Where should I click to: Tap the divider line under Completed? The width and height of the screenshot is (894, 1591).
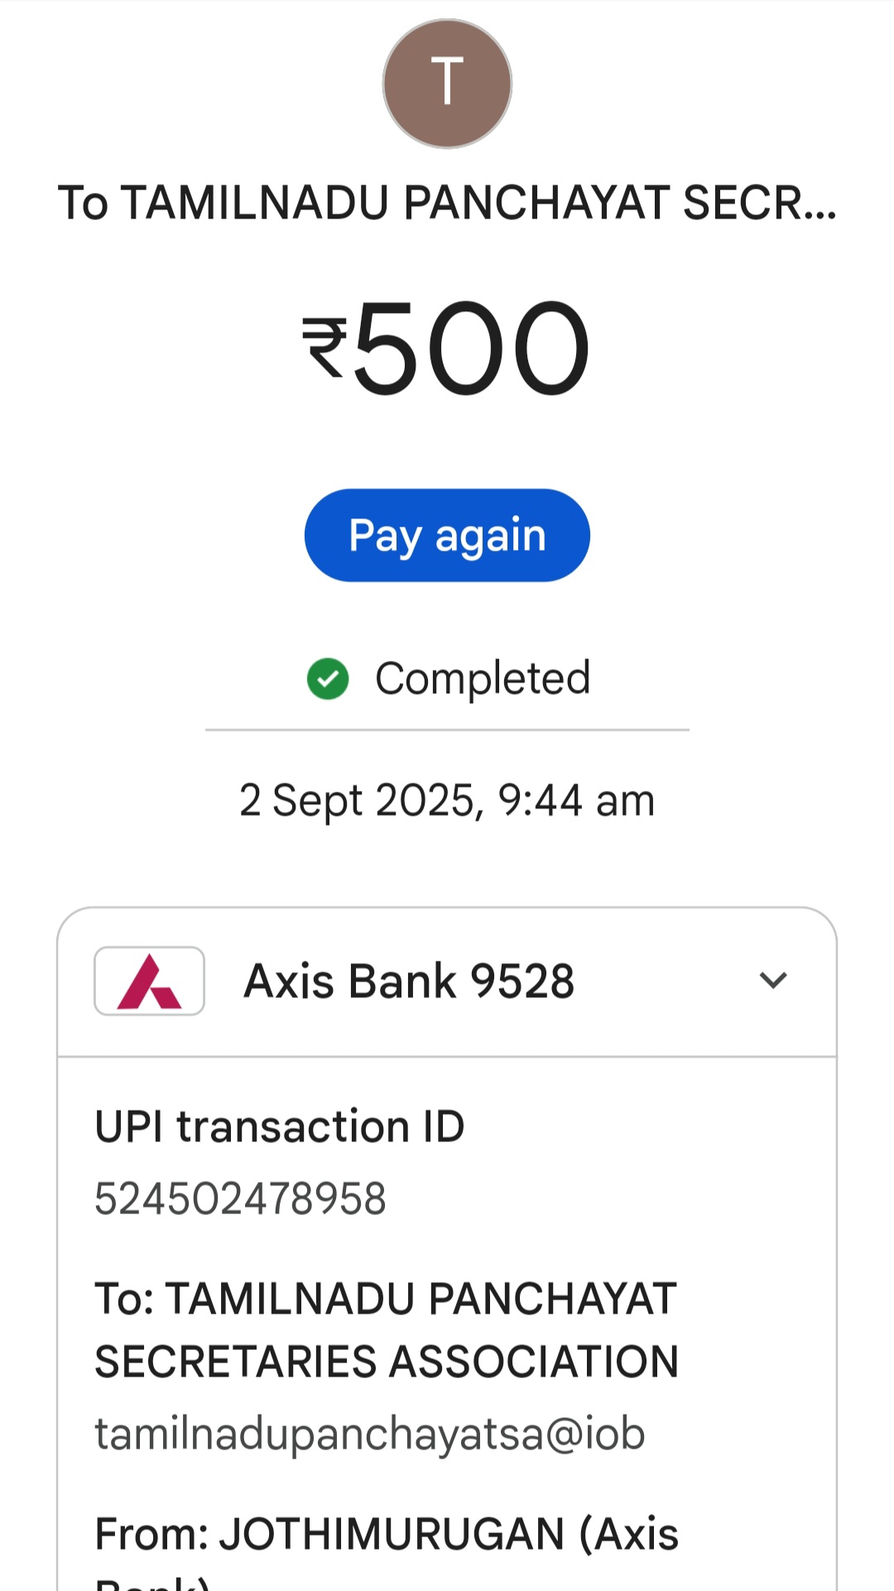(x=447, y=730)
